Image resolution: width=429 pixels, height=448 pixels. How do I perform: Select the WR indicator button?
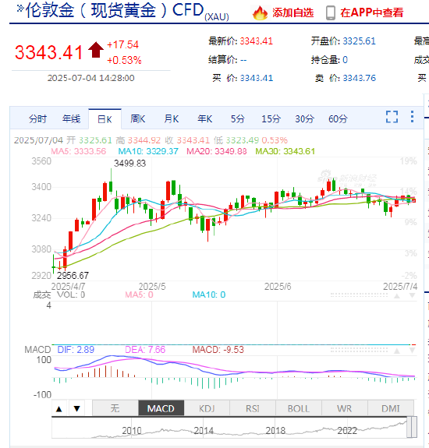pos(344,408)
